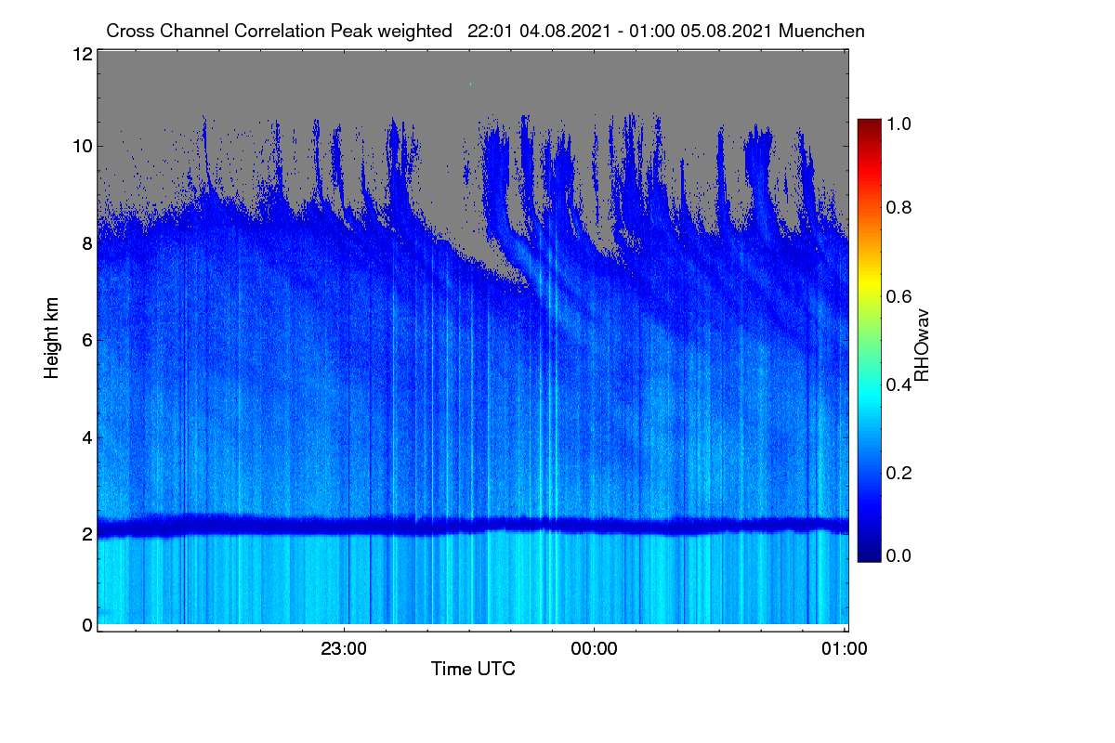Click the station name 'Muenchen' in the title

(822, 31)
